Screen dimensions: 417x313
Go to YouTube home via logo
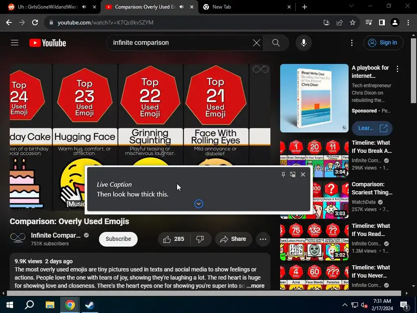click(x=48, y=43)
